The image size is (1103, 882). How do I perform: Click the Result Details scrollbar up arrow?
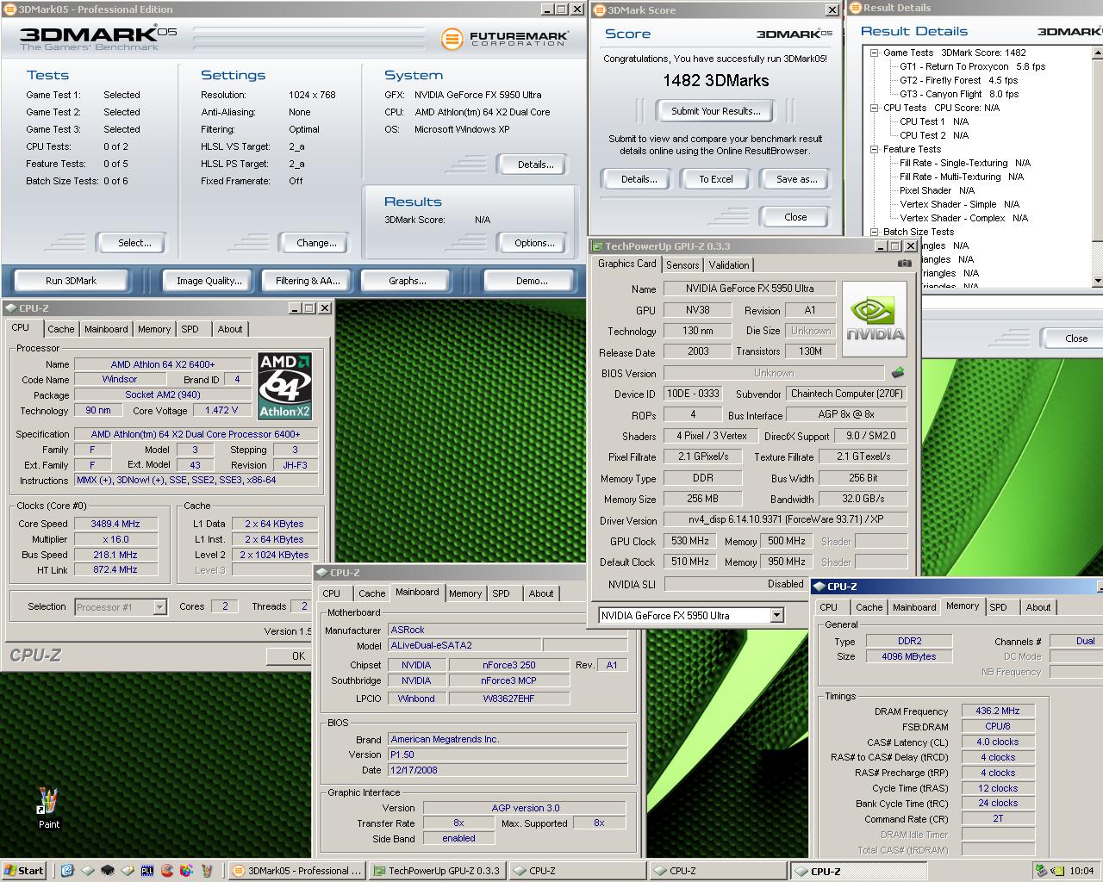(x=1097, y=53)
